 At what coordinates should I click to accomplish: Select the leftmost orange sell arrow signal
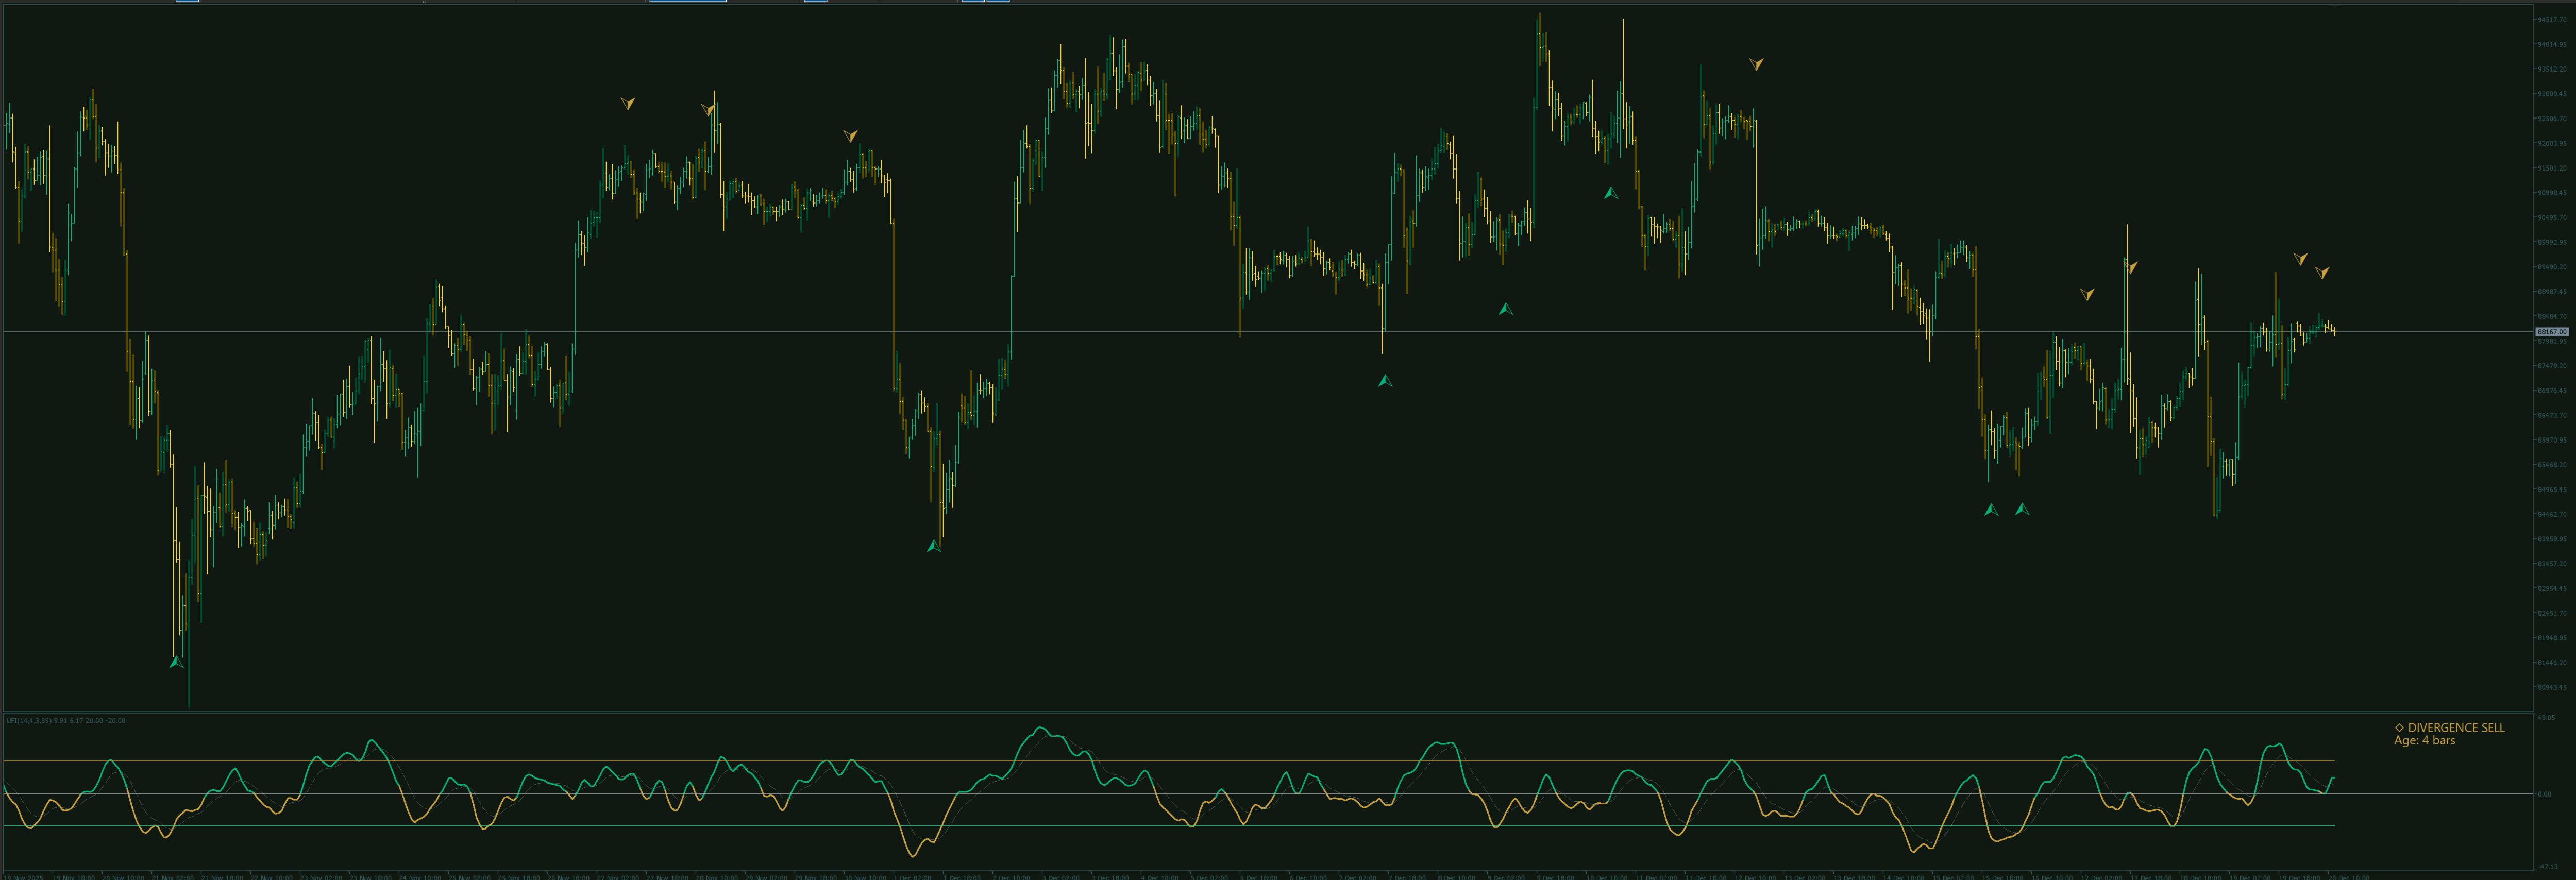tap(627, 103)
